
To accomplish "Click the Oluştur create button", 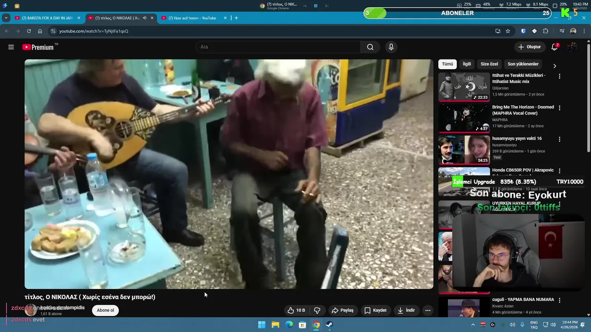I will [529, 47].
